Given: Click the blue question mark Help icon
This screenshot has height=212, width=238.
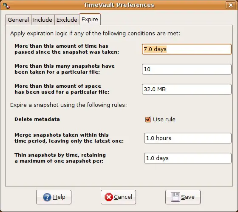Looking at the screenshot, I should coord(47,197).
